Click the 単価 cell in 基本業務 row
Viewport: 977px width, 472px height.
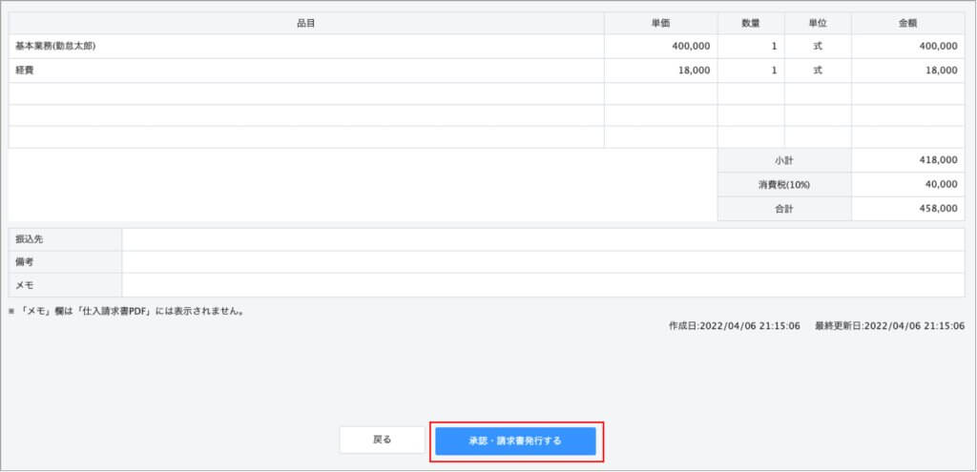point(660,46)
